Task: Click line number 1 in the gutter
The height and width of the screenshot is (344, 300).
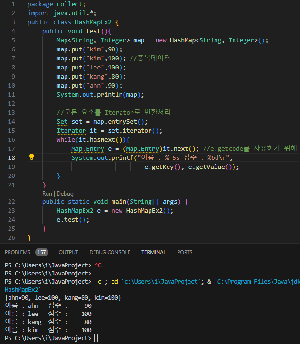Action: 13,4
